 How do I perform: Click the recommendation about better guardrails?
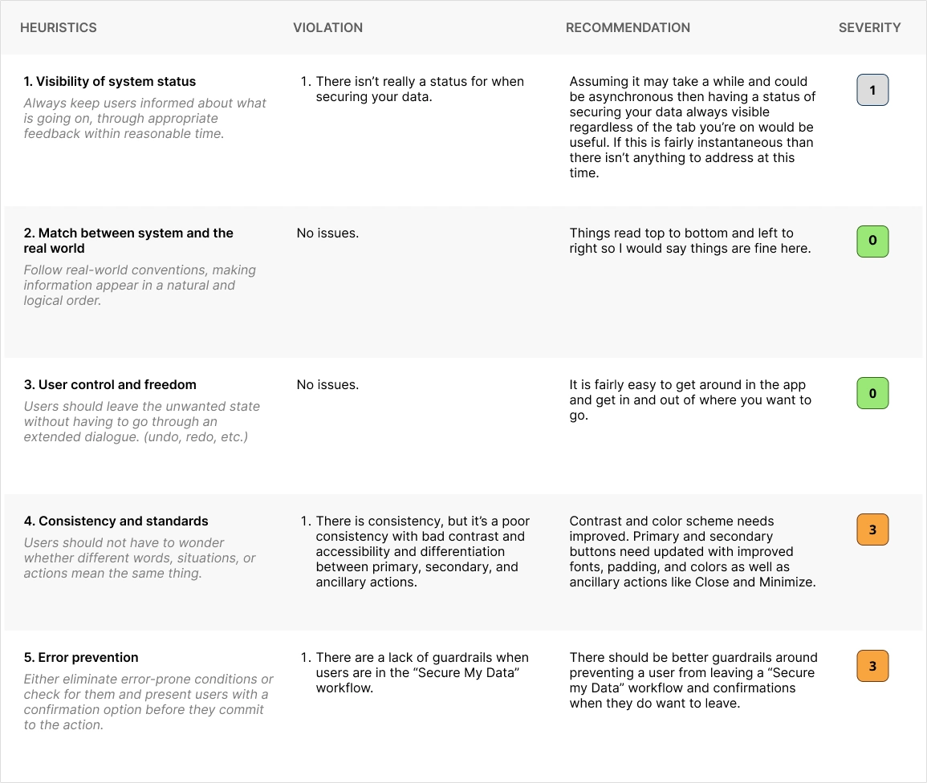693,680
